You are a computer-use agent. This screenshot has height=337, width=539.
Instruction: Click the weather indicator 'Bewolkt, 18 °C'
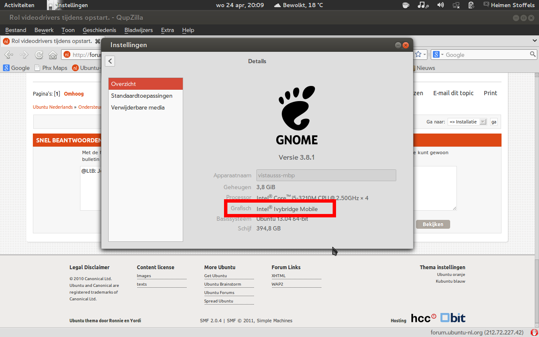(x=299, y=5)
